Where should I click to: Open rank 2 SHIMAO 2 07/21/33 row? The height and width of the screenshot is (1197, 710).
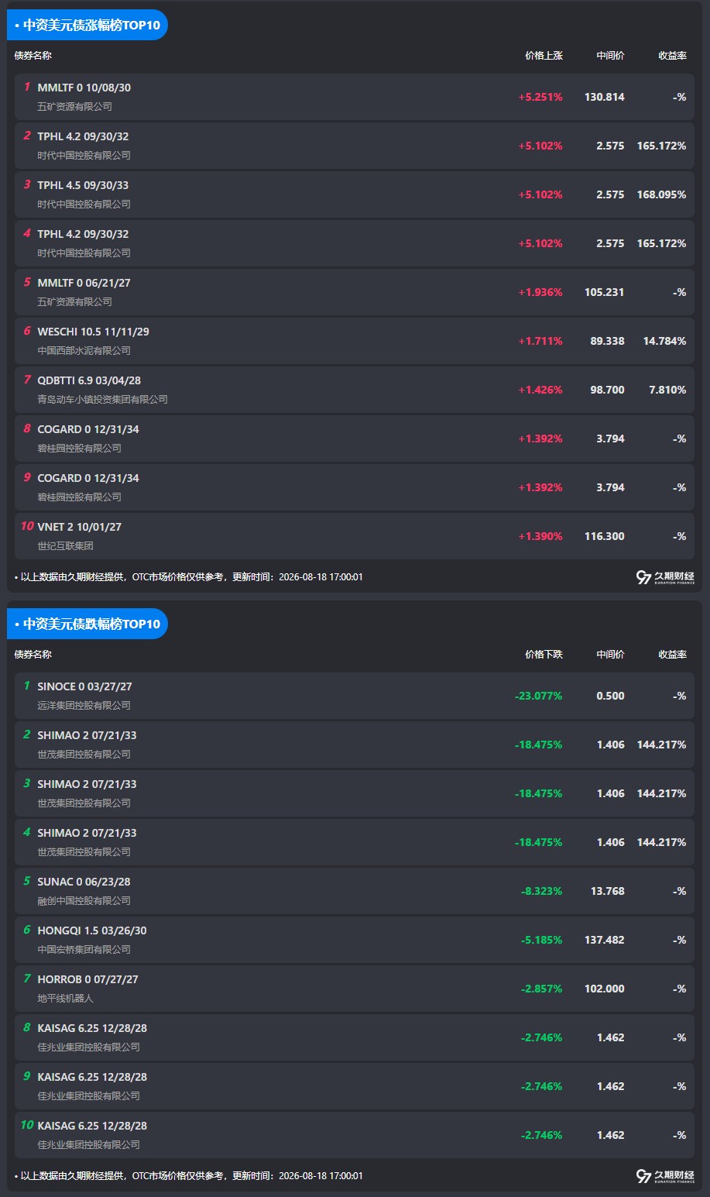[355, 745]
